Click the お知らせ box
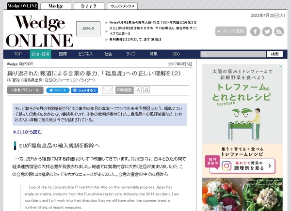Screen dimensions: 291x211 (x=88, y=29)
